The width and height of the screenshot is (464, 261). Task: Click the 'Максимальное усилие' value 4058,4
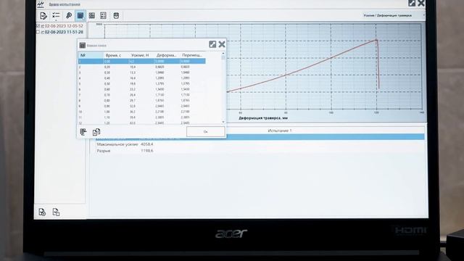tap(146, 144)
